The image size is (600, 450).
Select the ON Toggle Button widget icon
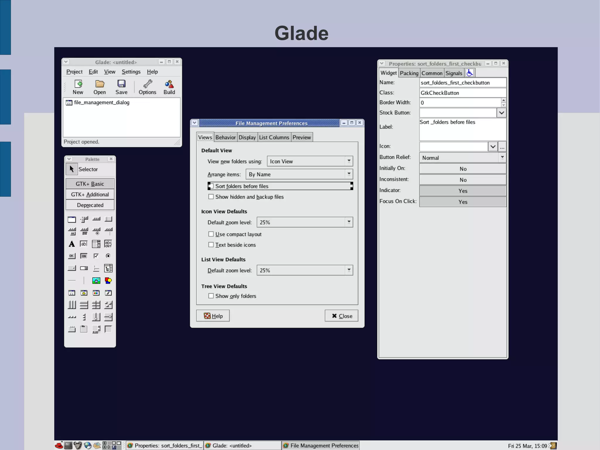click(84, 256)
